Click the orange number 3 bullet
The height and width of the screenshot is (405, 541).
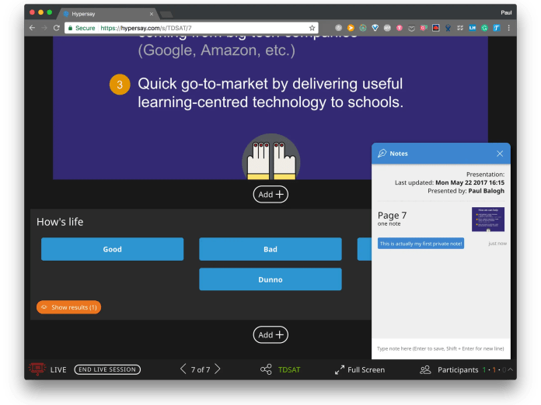pyautogui.click(x=120, y=85)
